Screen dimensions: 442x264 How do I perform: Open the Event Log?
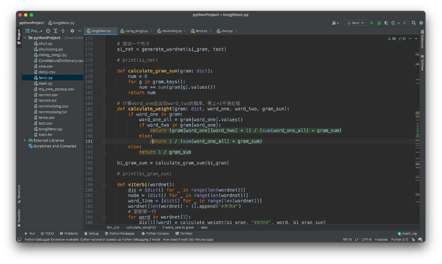(407, 234)
